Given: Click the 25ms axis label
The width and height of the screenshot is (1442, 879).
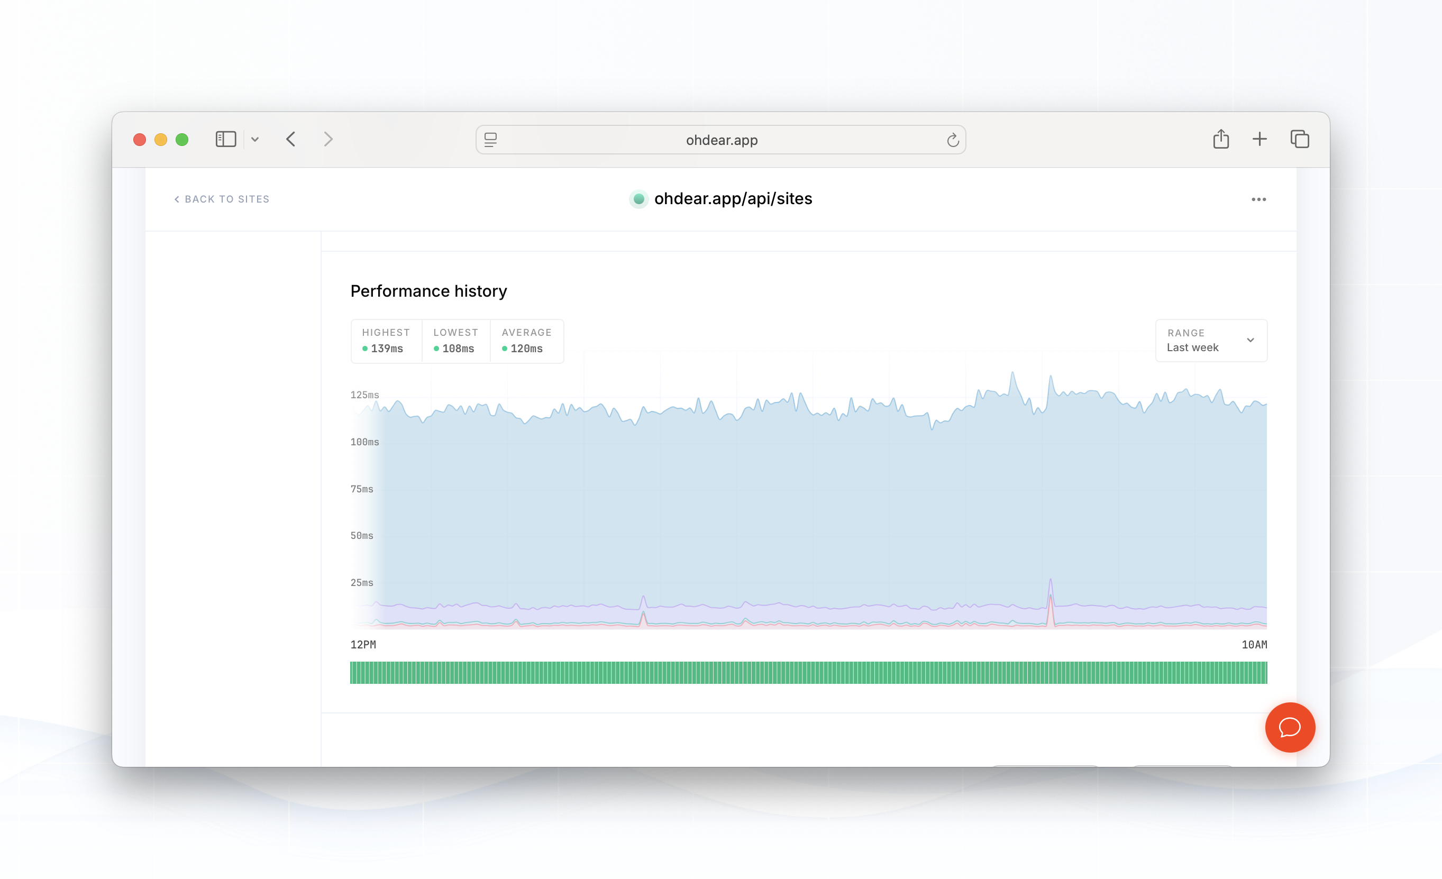Looking at the screenshot, I should (x=362, y=583).
